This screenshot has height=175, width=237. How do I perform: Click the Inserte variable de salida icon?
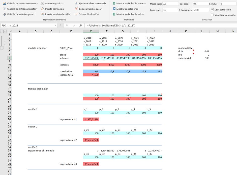(x=43, y=14)
